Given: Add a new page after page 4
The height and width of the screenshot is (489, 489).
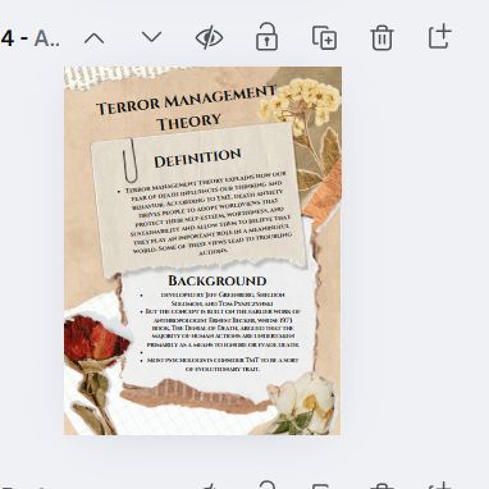Looking at the screenshot, I should click(440, 36).
